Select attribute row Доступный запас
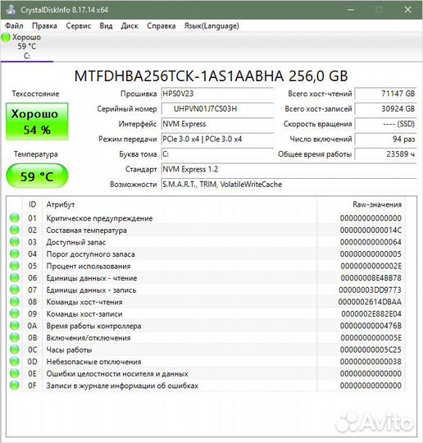 pyautogui.click(x=206, y=242)
